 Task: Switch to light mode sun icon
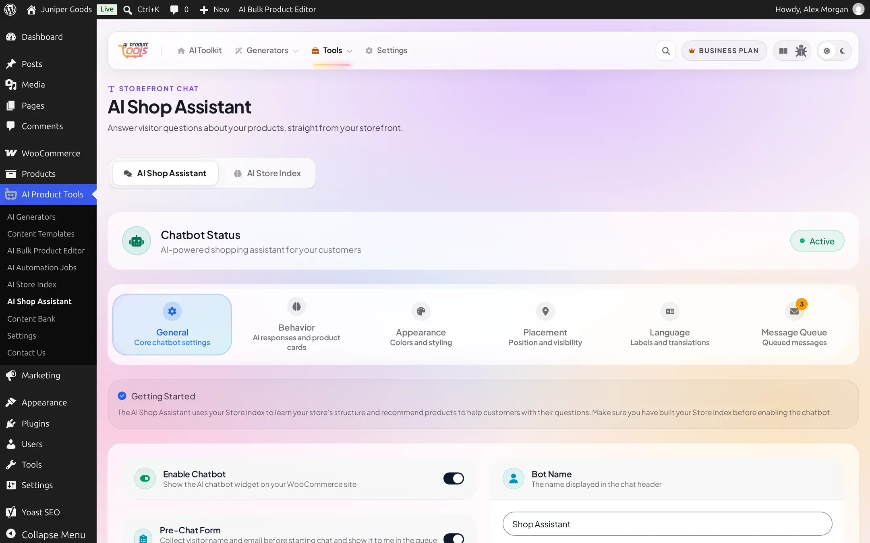(826, 51)
